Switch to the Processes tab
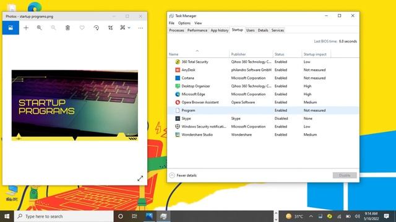 pos(176,30)
